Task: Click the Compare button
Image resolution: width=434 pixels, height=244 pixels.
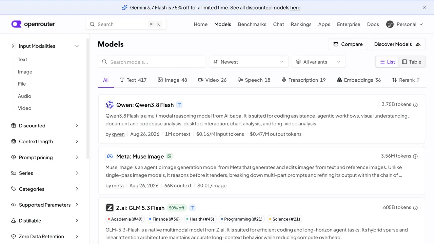Action: [348, 44]
